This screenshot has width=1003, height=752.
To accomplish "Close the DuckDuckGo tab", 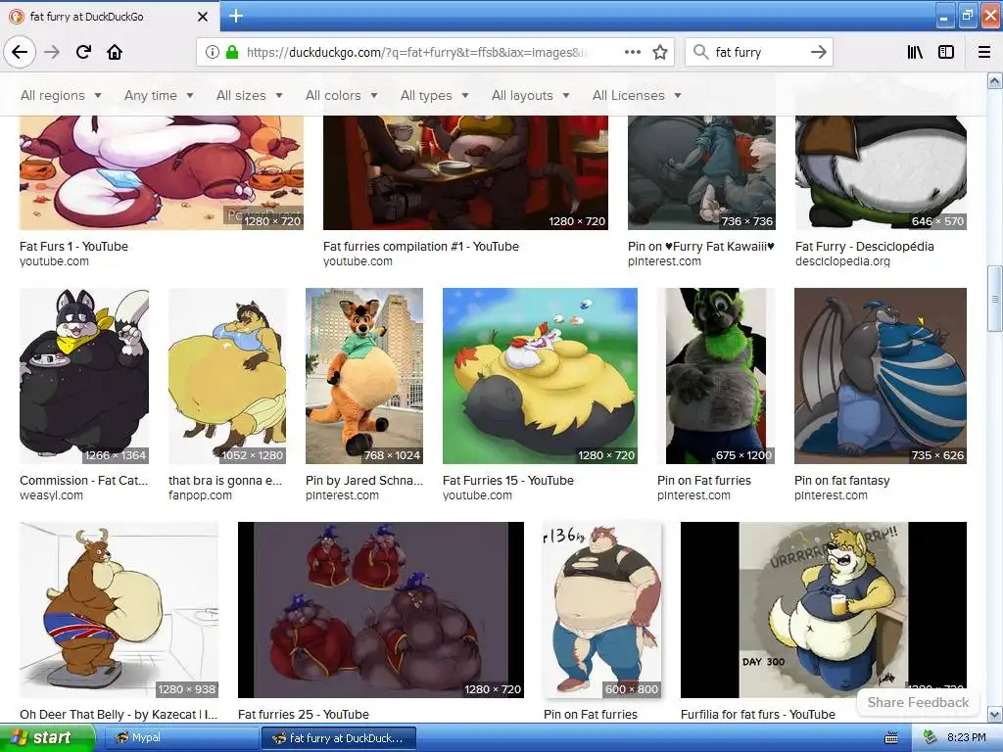I will [x=203, y=17].
